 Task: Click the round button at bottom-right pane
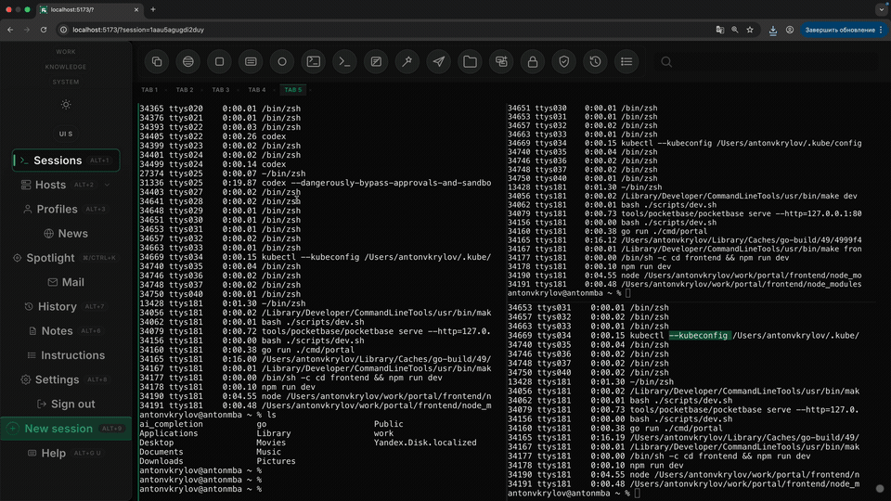point(880,489)
